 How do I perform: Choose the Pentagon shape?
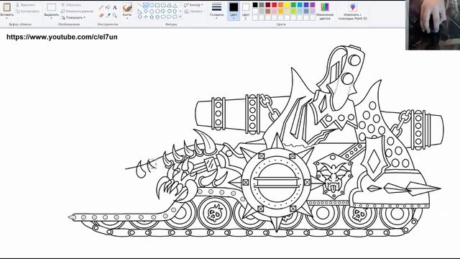[152, 12]
